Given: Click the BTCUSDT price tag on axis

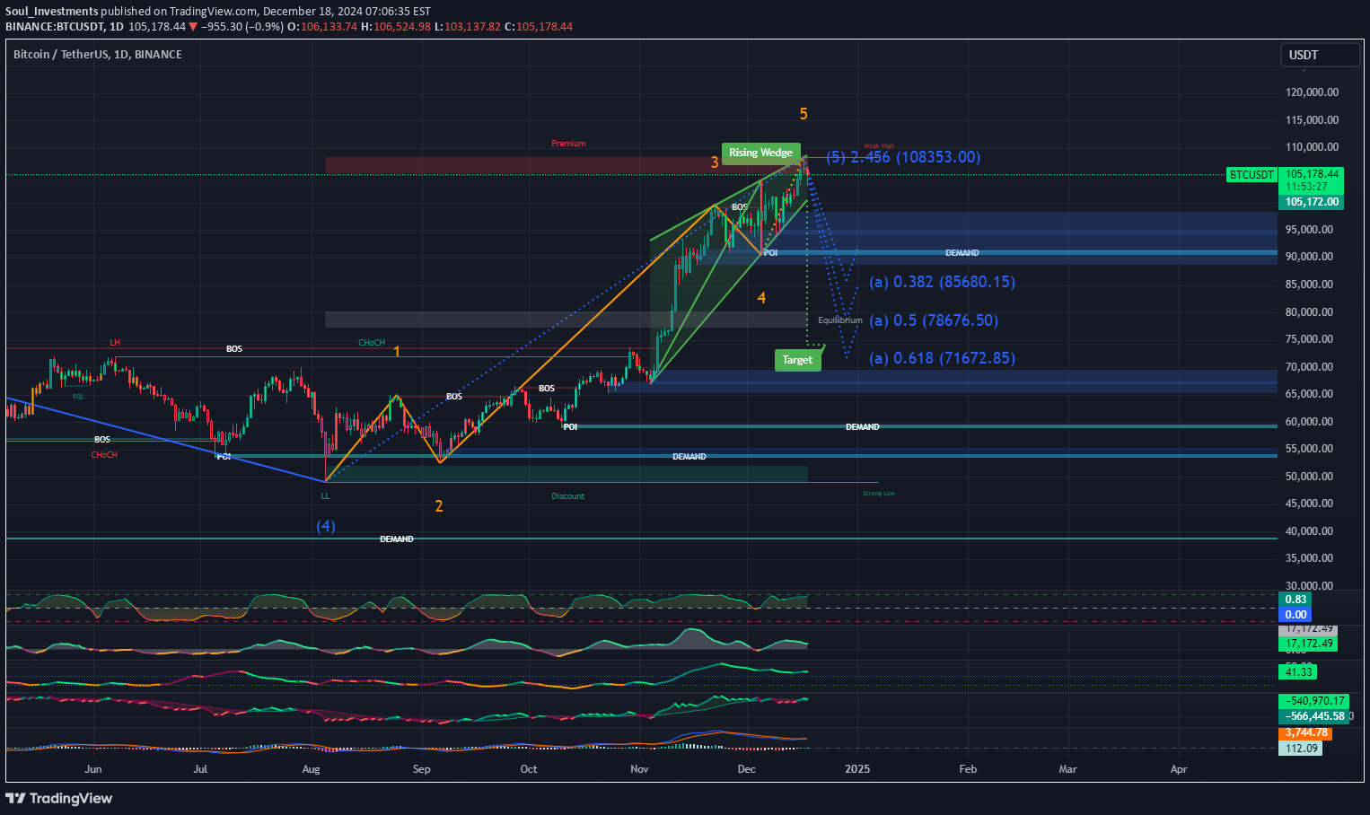Looking at the screenshot, I should [x=1251, y=175].
